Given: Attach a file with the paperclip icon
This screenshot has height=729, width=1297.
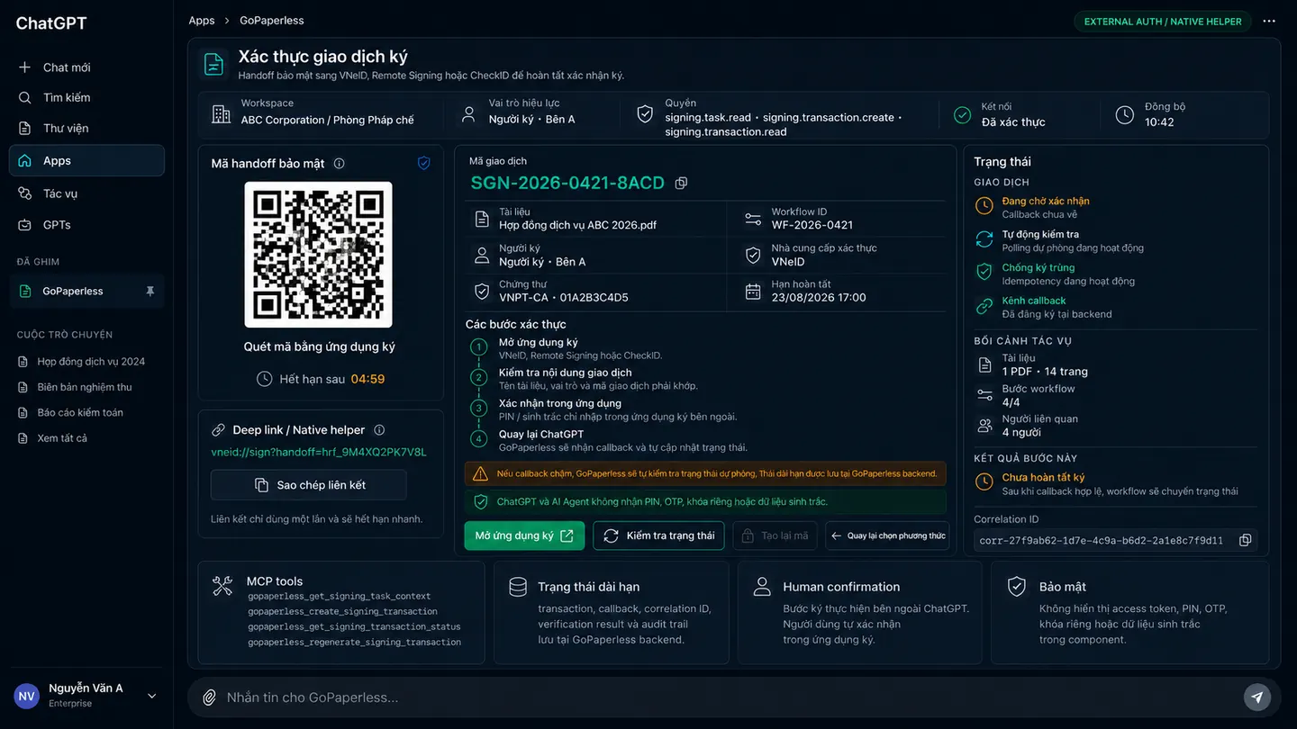Looking at the screenshot, I should click(209, 697).
